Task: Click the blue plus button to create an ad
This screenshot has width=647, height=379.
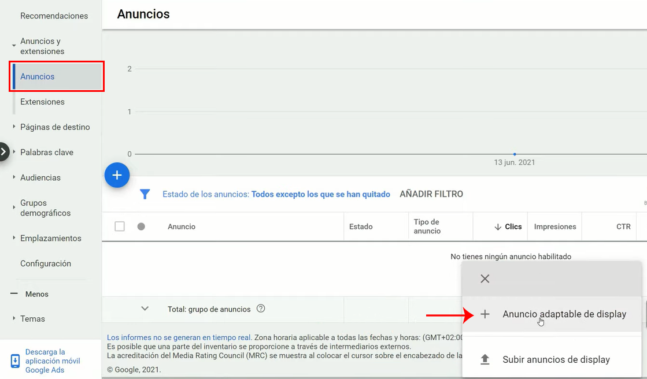Action: (x=117, y=175)
